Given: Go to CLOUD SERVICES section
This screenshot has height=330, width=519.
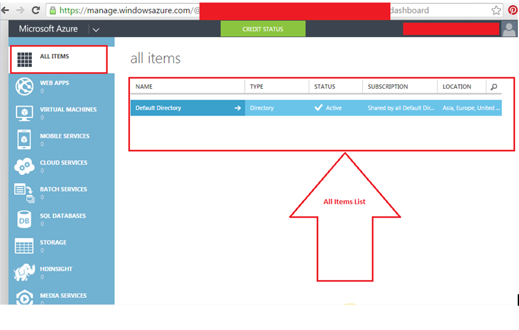Looking at the screenshot, I should tap(64, 162).
